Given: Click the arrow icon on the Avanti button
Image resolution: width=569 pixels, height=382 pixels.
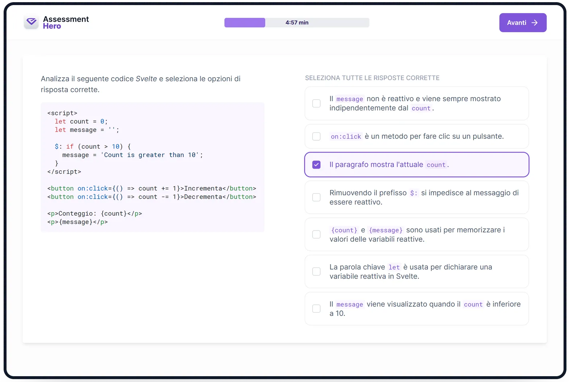Looking at the screenshot, I should [x=535, y=23].
